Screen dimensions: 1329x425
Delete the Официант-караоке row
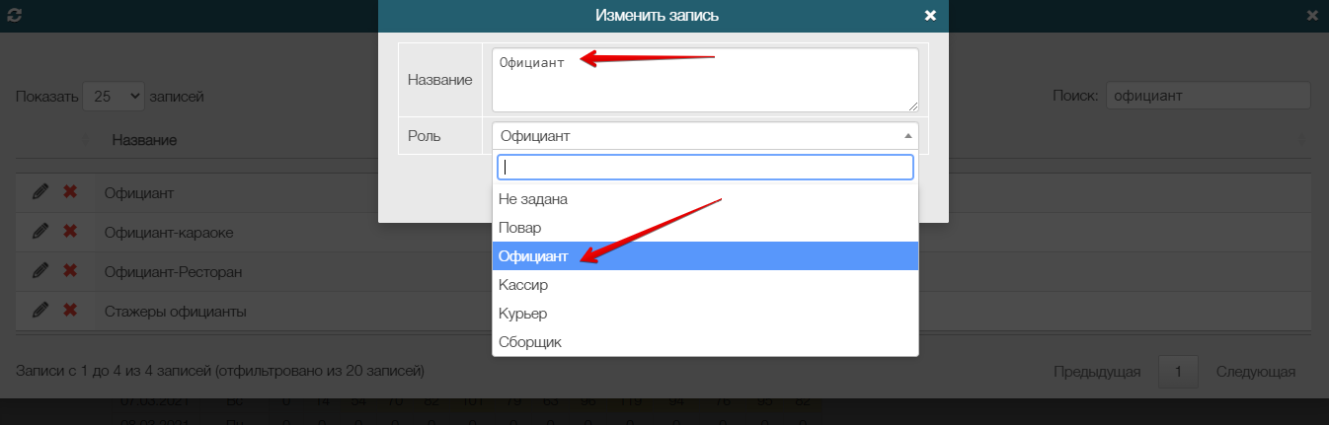tap(70, 231)
